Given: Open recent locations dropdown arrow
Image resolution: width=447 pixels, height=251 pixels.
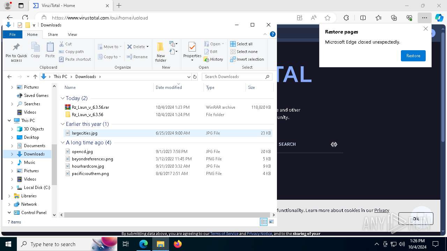Looking at the screenshot, I should [x=29, y=77].
